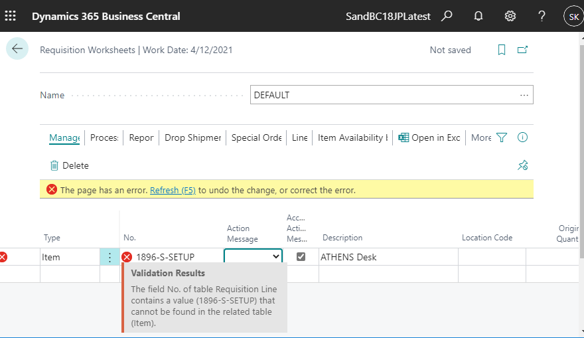Bookmark this page icon
The height and width of the screenshot is (338, 584).
click(x=502, y=50)
